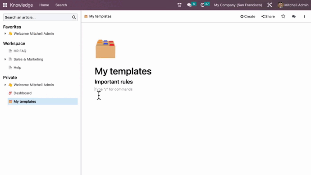Open the Search menu item

61,5
